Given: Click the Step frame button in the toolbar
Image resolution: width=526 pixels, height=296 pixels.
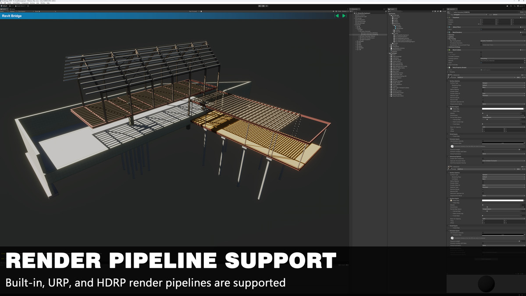Looking at the screenshot, I should (267, 6).
